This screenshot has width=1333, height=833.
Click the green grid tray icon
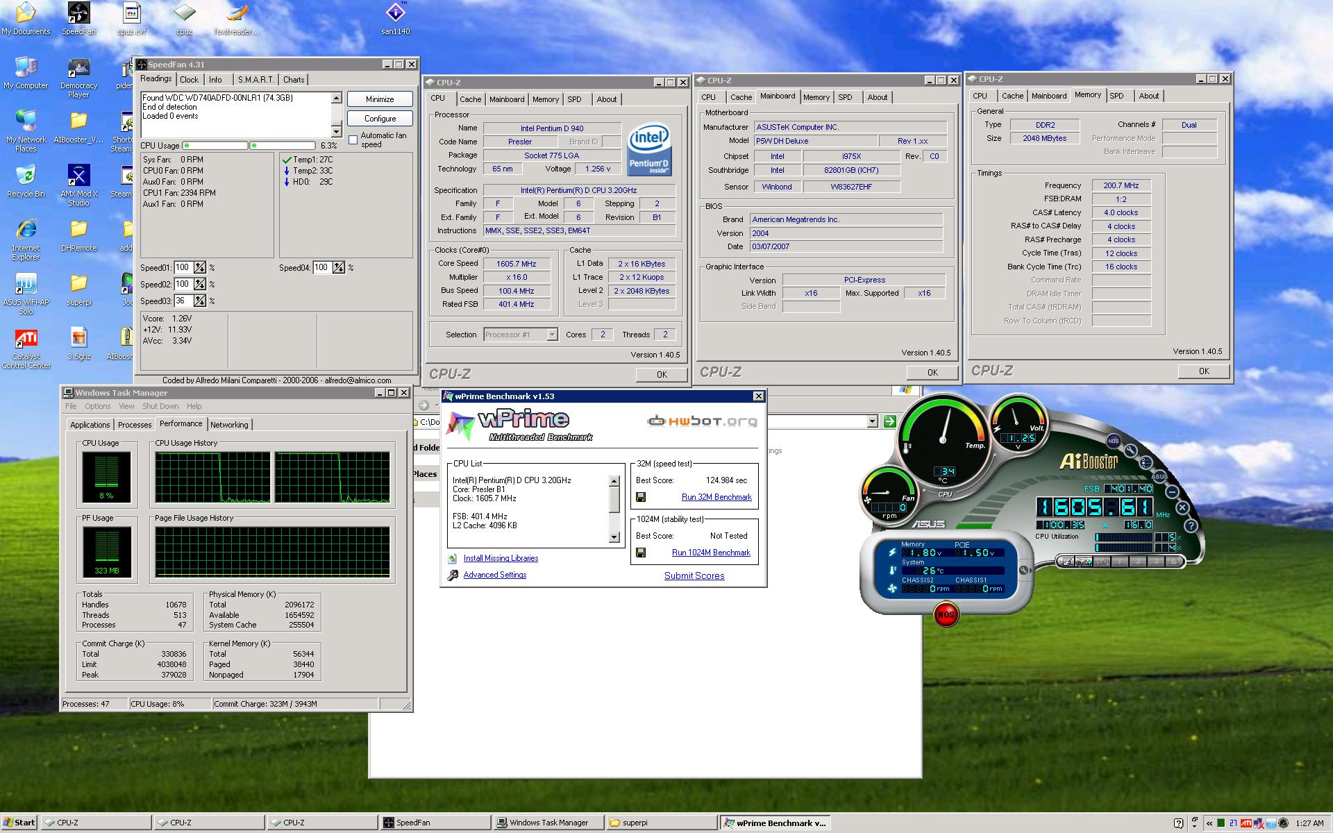click(1221, 823)
